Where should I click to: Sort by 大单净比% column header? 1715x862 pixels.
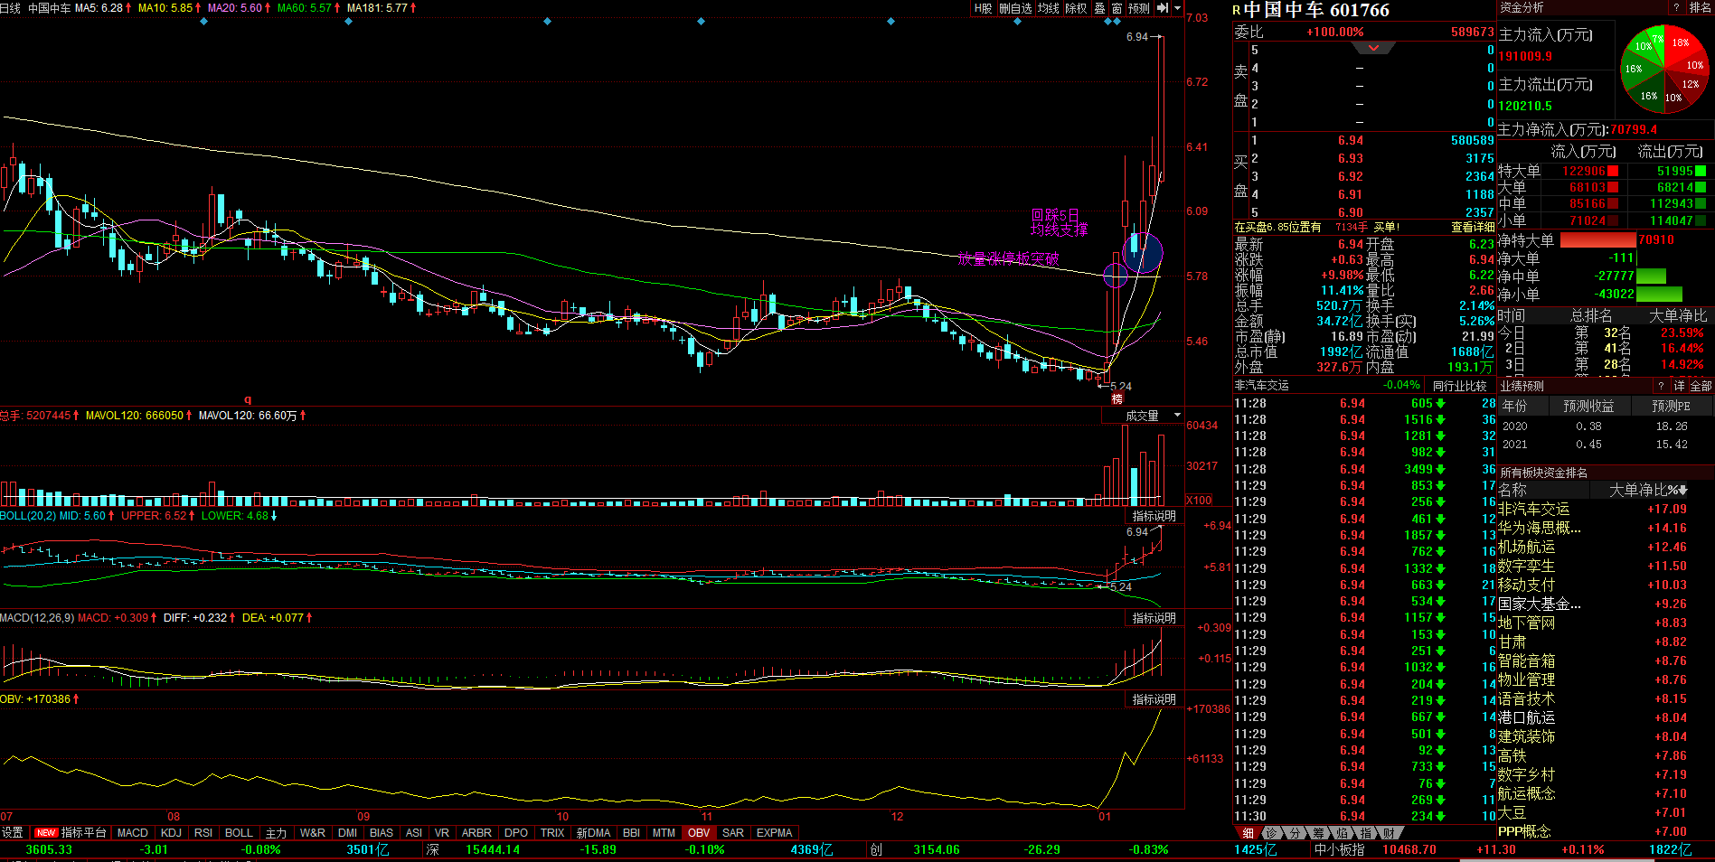pos(1648,490)
